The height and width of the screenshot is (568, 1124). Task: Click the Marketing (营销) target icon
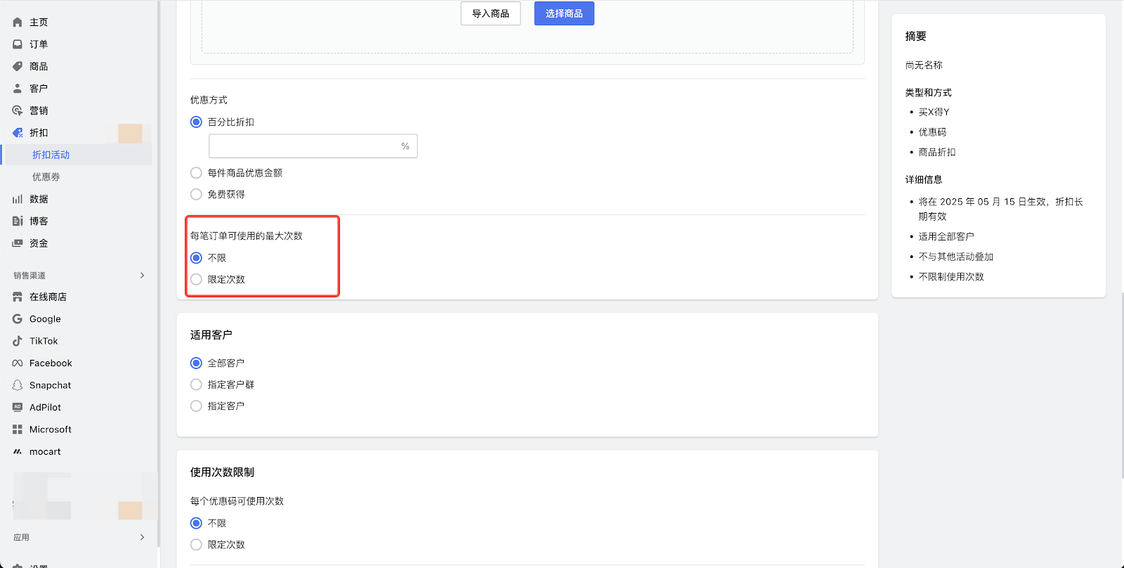[x=18, y=111]
